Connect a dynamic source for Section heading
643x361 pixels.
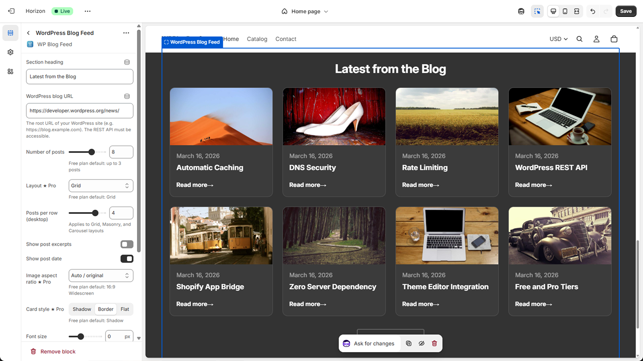(x=127, y=62)
